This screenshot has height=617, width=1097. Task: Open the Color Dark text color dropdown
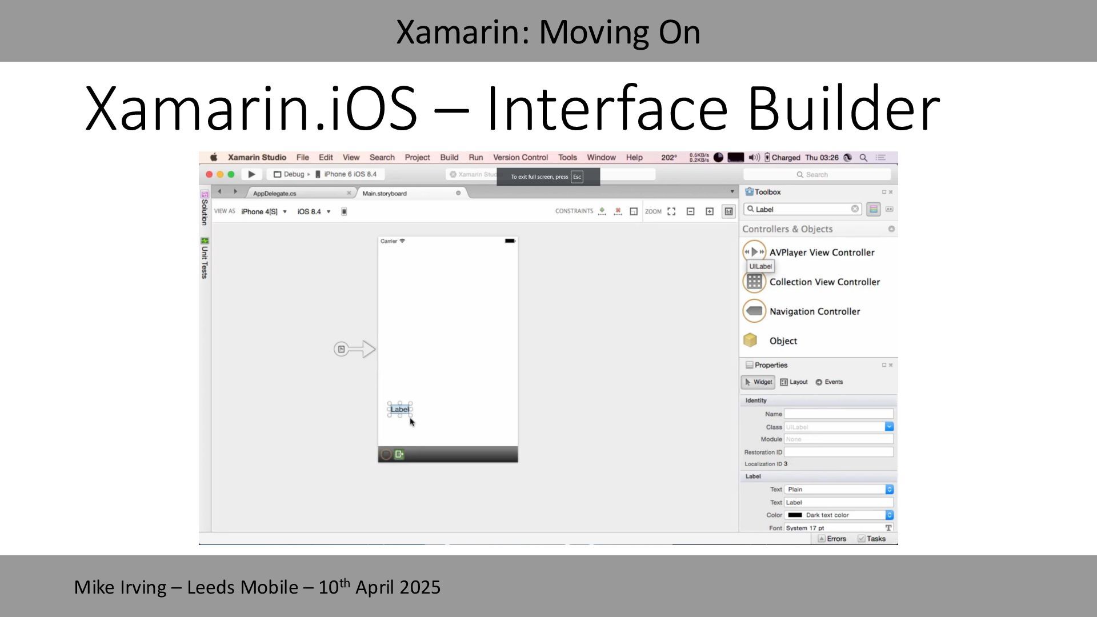(889, 515)
